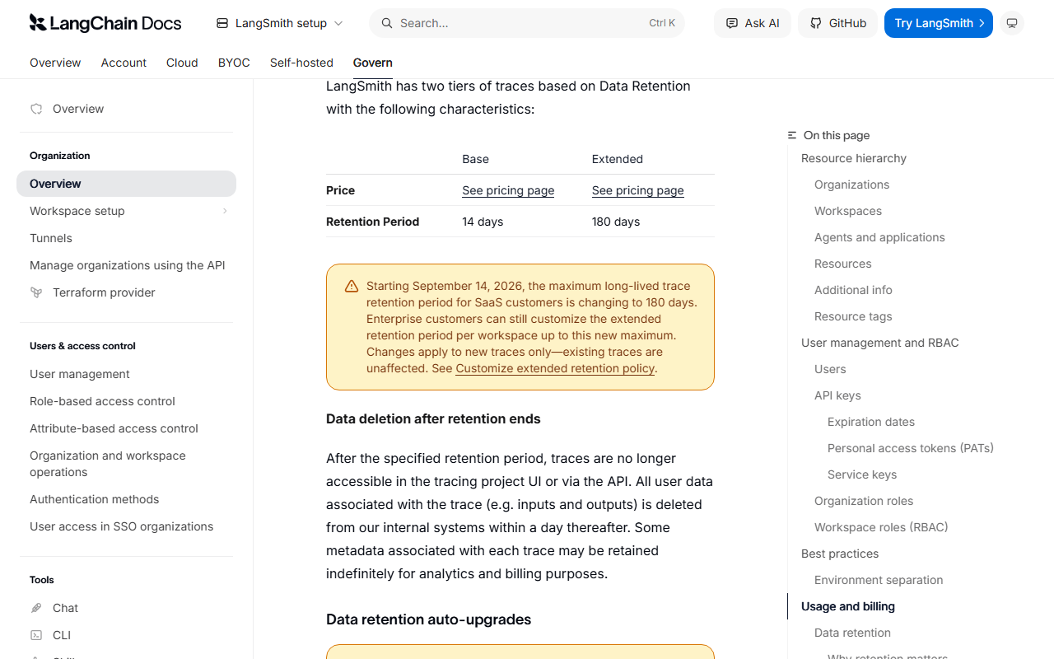Screen dimensions: 1054x659
Task: Go to Role-based access control
Action: point(126,401)
